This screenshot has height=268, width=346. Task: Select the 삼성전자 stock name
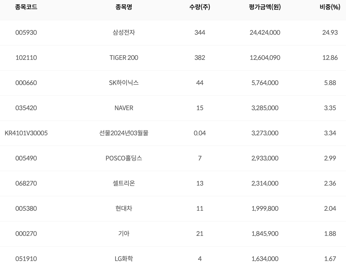(x=124, y=32)
